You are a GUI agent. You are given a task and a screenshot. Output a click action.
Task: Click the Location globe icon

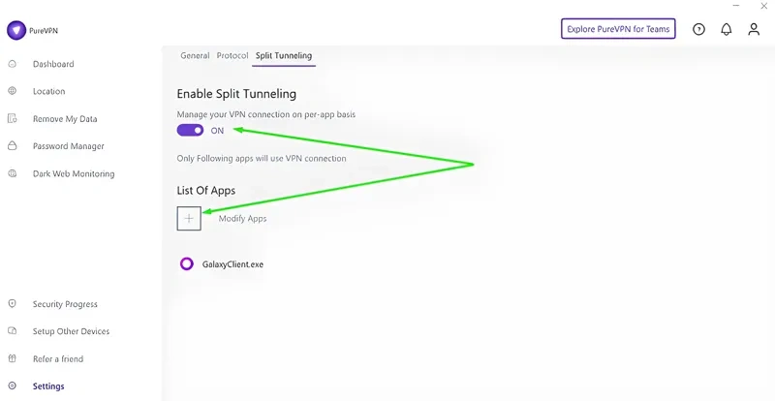click(13, 91)
